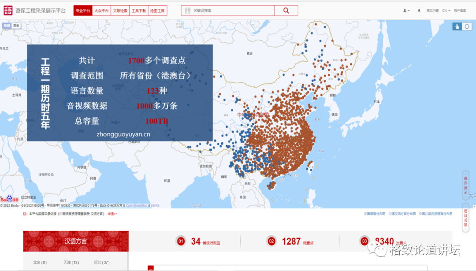476x271 pixels.
Task: Open the 详情>> details link
Action: pos(112,214)
